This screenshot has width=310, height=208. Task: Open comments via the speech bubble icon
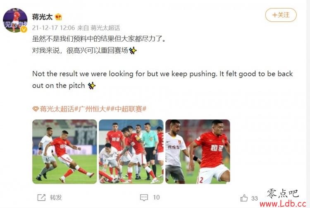[144, 198]
